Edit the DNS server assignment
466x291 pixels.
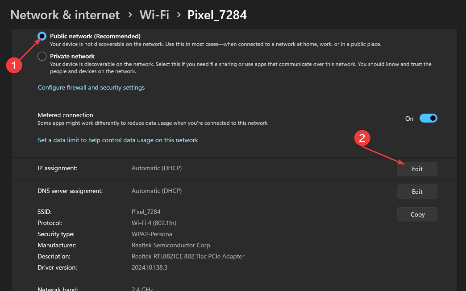click(417, 192)
